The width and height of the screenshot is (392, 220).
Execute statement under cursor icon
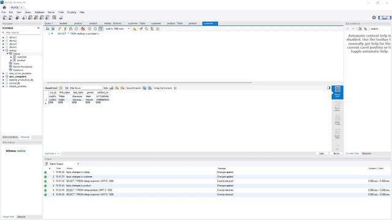65,29
